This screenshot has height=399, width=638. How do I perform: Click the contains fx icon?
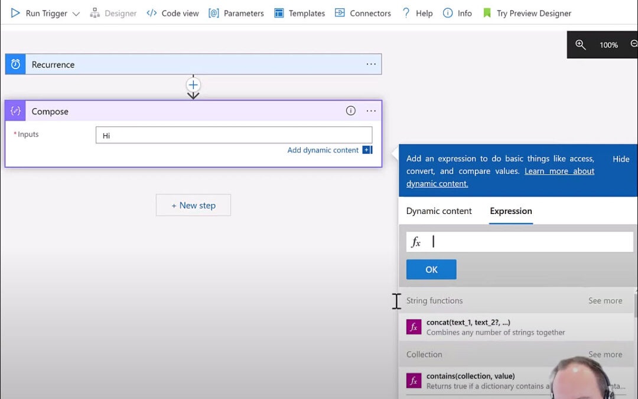tap(414, 381)
